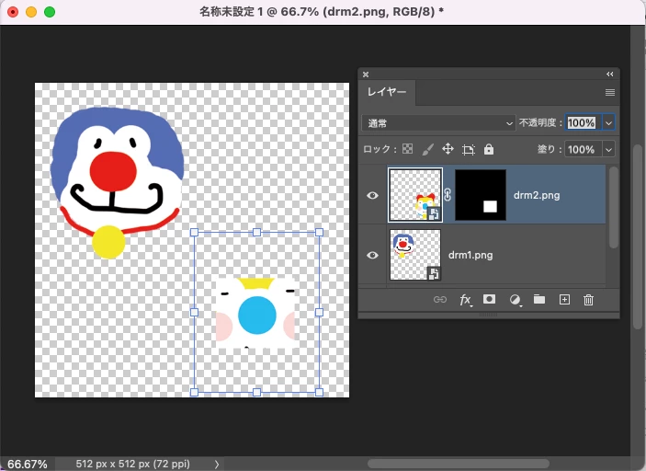Screen dimensions: 646x471
Task: Click the zoom level field 66.67%
Action: (28, 464)
